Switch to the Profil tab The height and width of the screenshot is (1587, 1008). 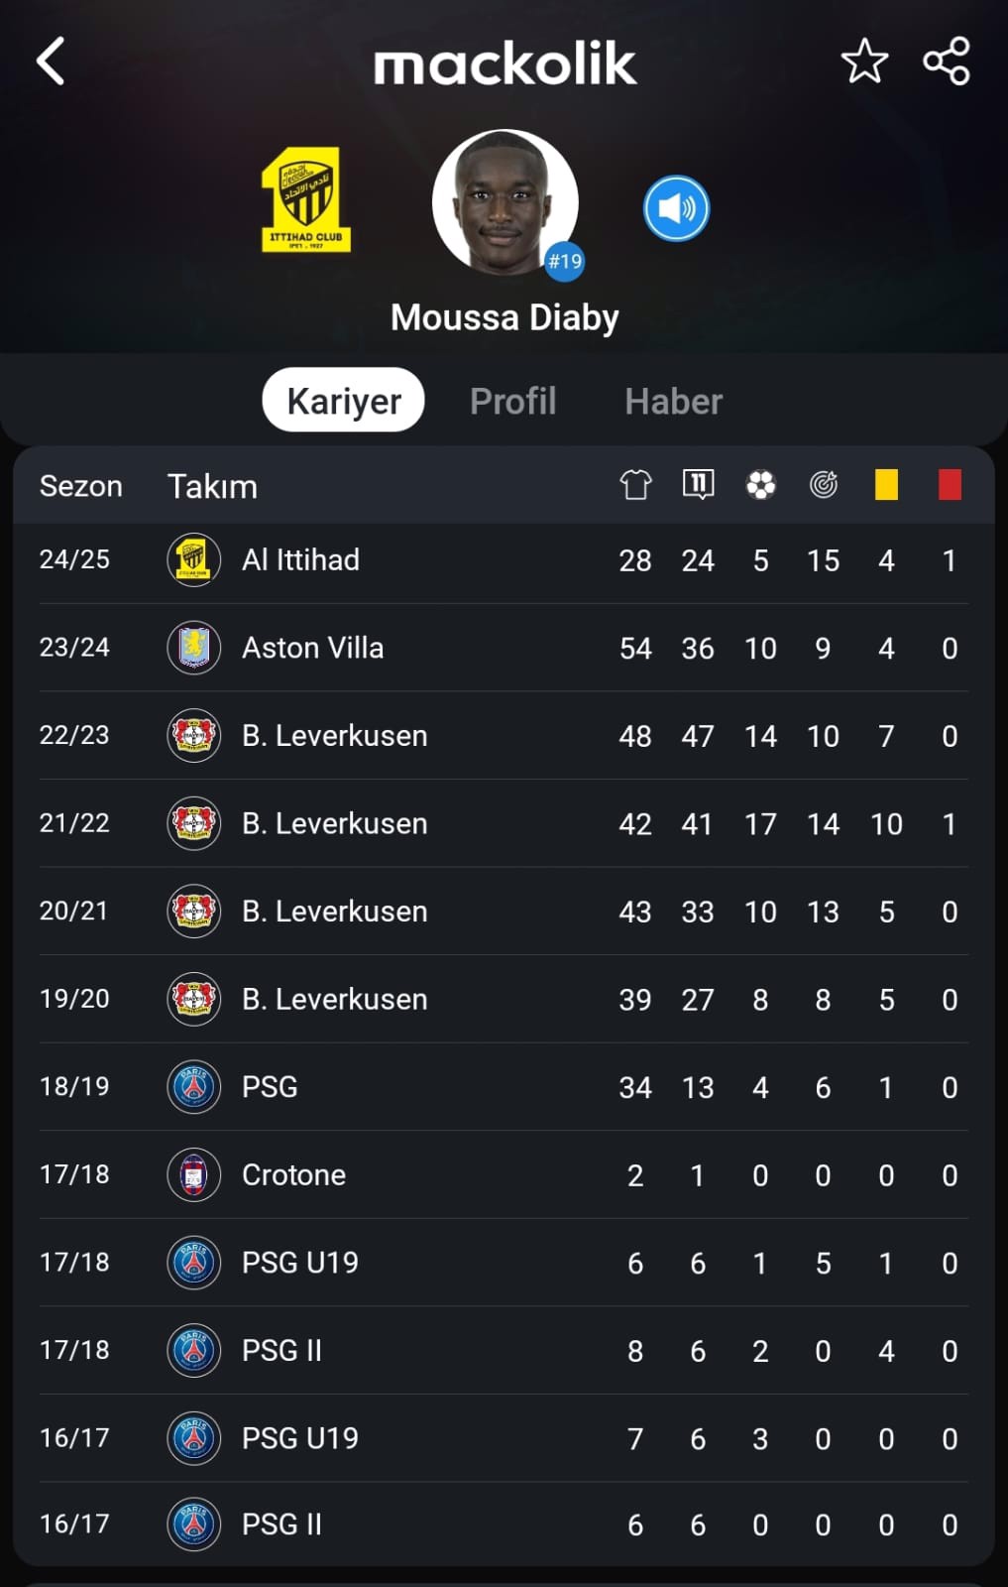512,401
